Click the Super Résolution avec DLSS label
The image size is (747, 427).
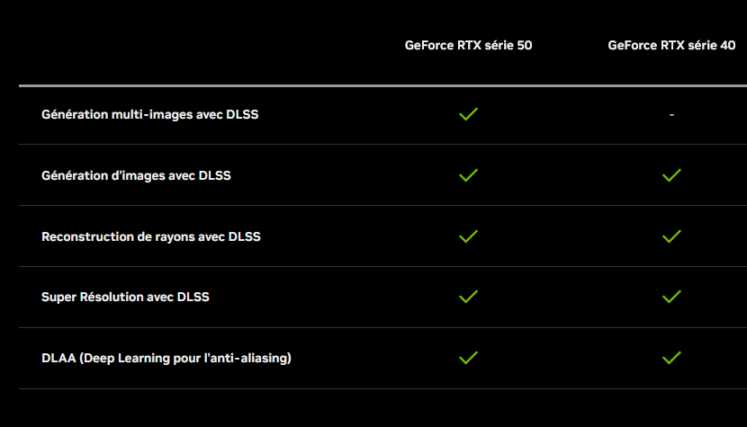pyautogui.click(x=125, y=297)
